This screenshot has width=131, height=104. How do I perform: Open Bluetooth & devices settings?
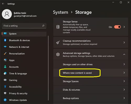click(24, 40)
